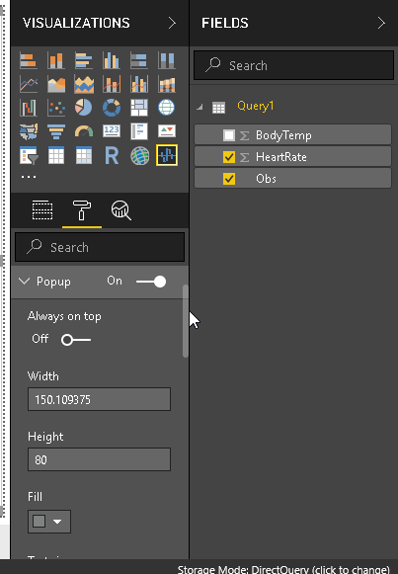Select the Stacked column chart visual
Viewport: 398px width, 574px height.
click(56, 61)
